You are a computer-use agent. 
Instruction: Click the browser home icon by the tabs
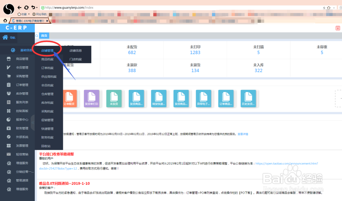(5, 21)
